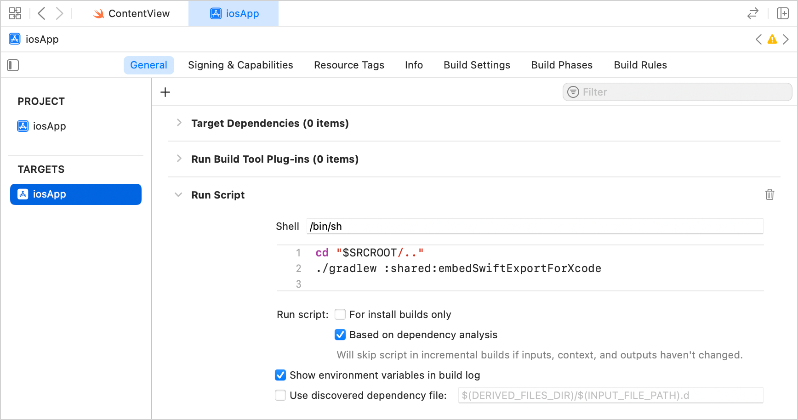Collapse the Run Script section
798x420 pixels.
click(x=178, y=194)
